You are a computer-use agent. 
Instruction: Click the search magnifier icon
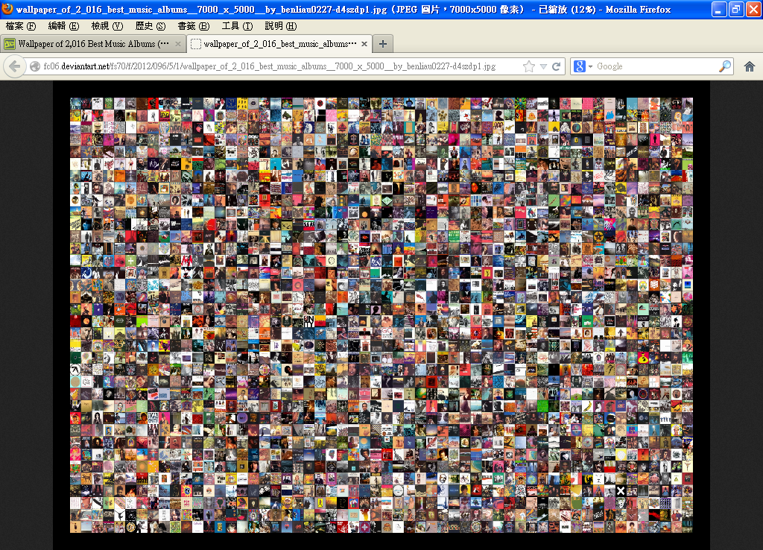tap(724, 66)
